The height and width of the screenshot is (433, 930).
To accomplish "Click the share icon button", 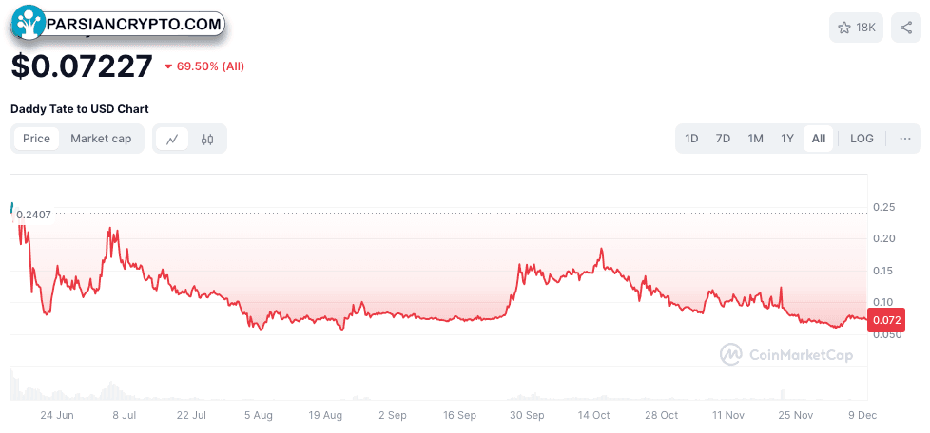I will coord(905,28).
